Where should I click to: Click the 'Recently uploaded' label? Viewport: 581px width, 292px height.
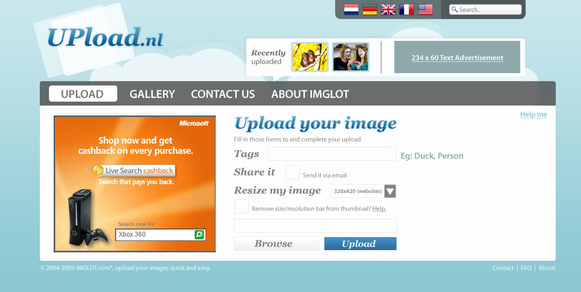click(x=268, y=57)
